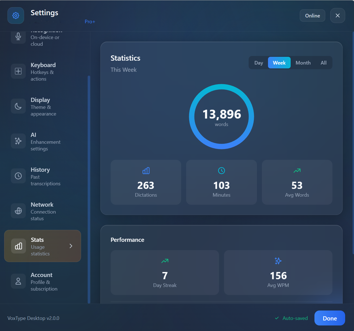Click the clock icon for History
This screenshot has height=331, width=354.
coord(18,176)
